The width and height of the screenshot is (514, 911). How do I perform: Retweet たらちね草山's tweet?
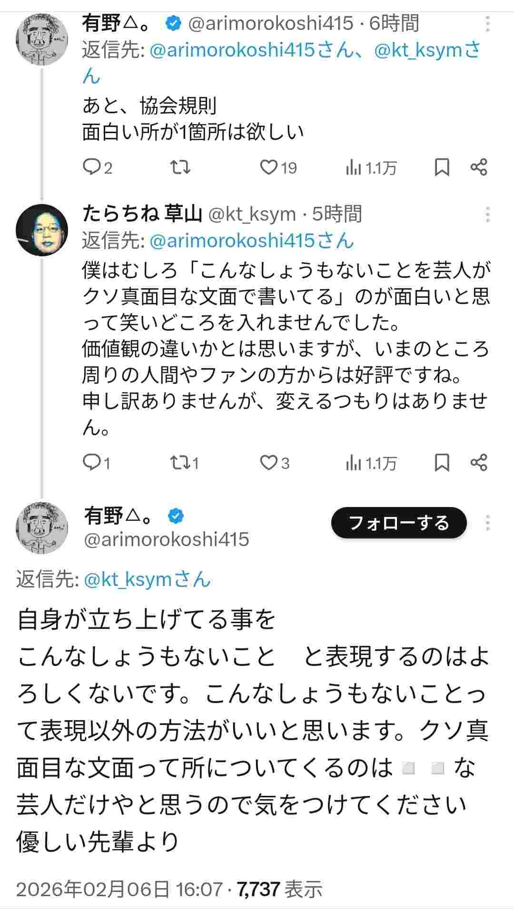180,462
